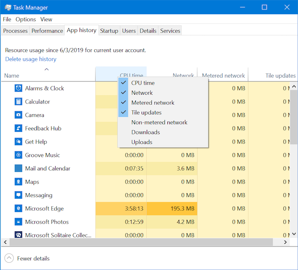Switch to the Startup tab
The width and height of the screenshot is (298, 270).
[x=109, y=31]
